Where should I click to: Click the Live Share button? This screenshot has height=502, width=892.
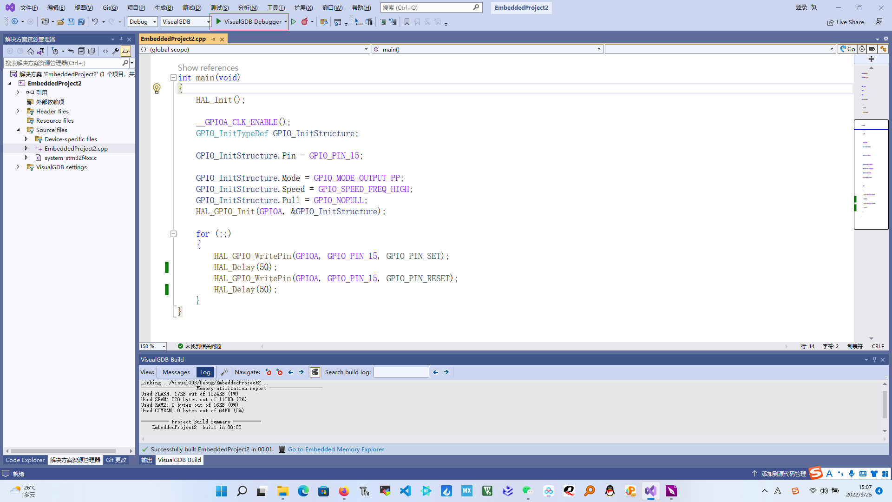coord(846,22)
